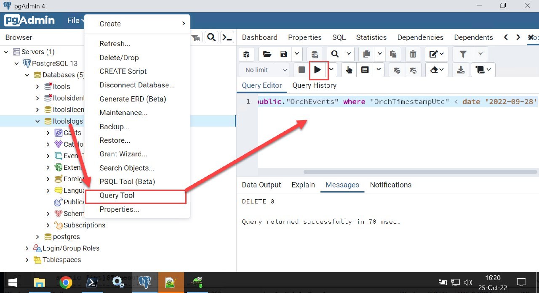Choose Delete/Drop from context menu
This screenshot has height=293, width=539.
[x=137, y=58]
